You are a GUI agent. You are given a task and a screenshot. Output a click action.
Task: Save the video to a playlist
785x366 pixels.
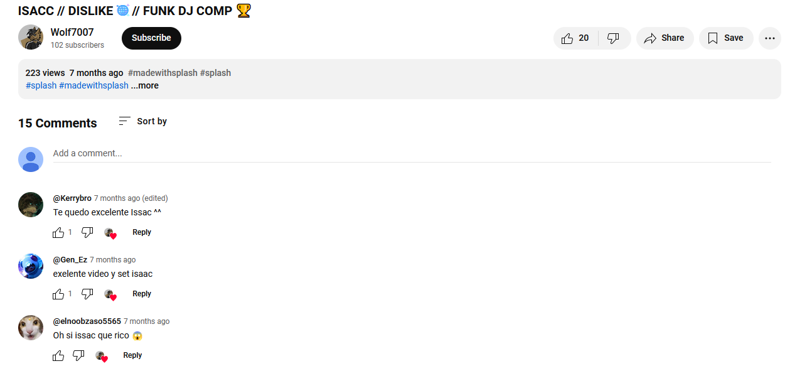click(x=726, y=38)
